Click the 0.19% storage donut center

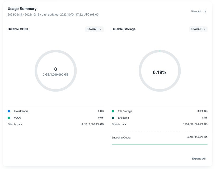click(160, 72)
